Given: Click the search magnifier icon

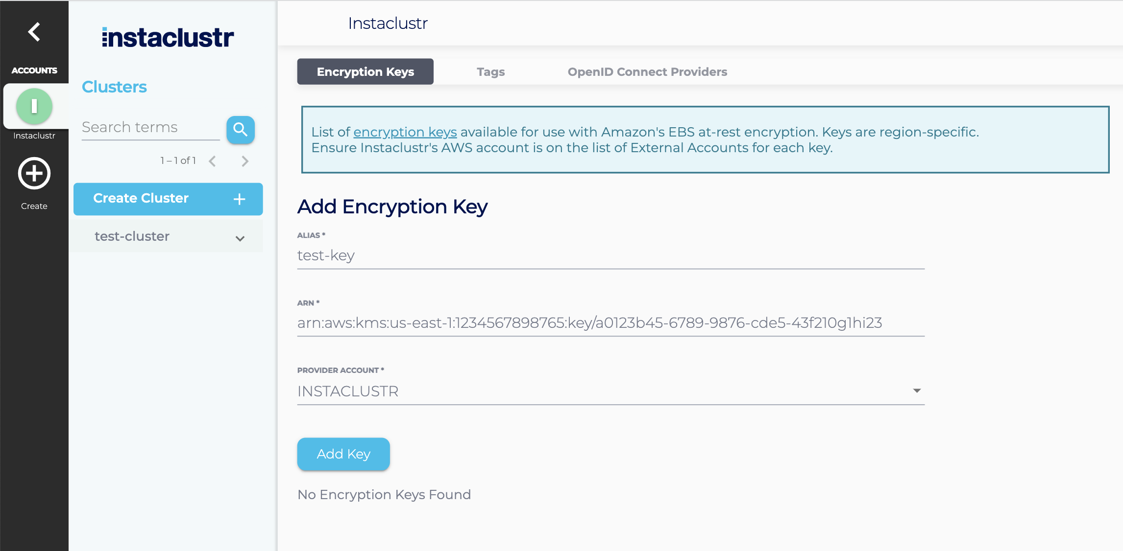Looking at the screenshot, I should (240, 130).
